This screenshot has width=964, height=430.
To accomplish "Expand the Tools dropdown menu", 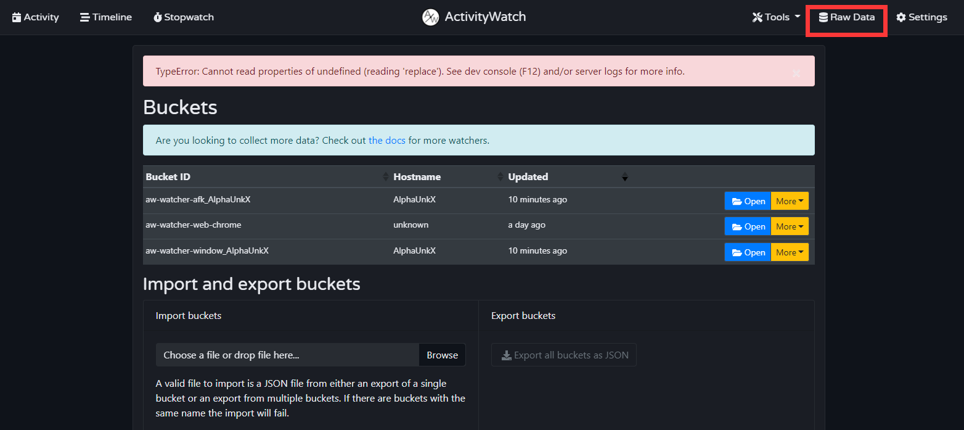I will click(x=776, y=17).
